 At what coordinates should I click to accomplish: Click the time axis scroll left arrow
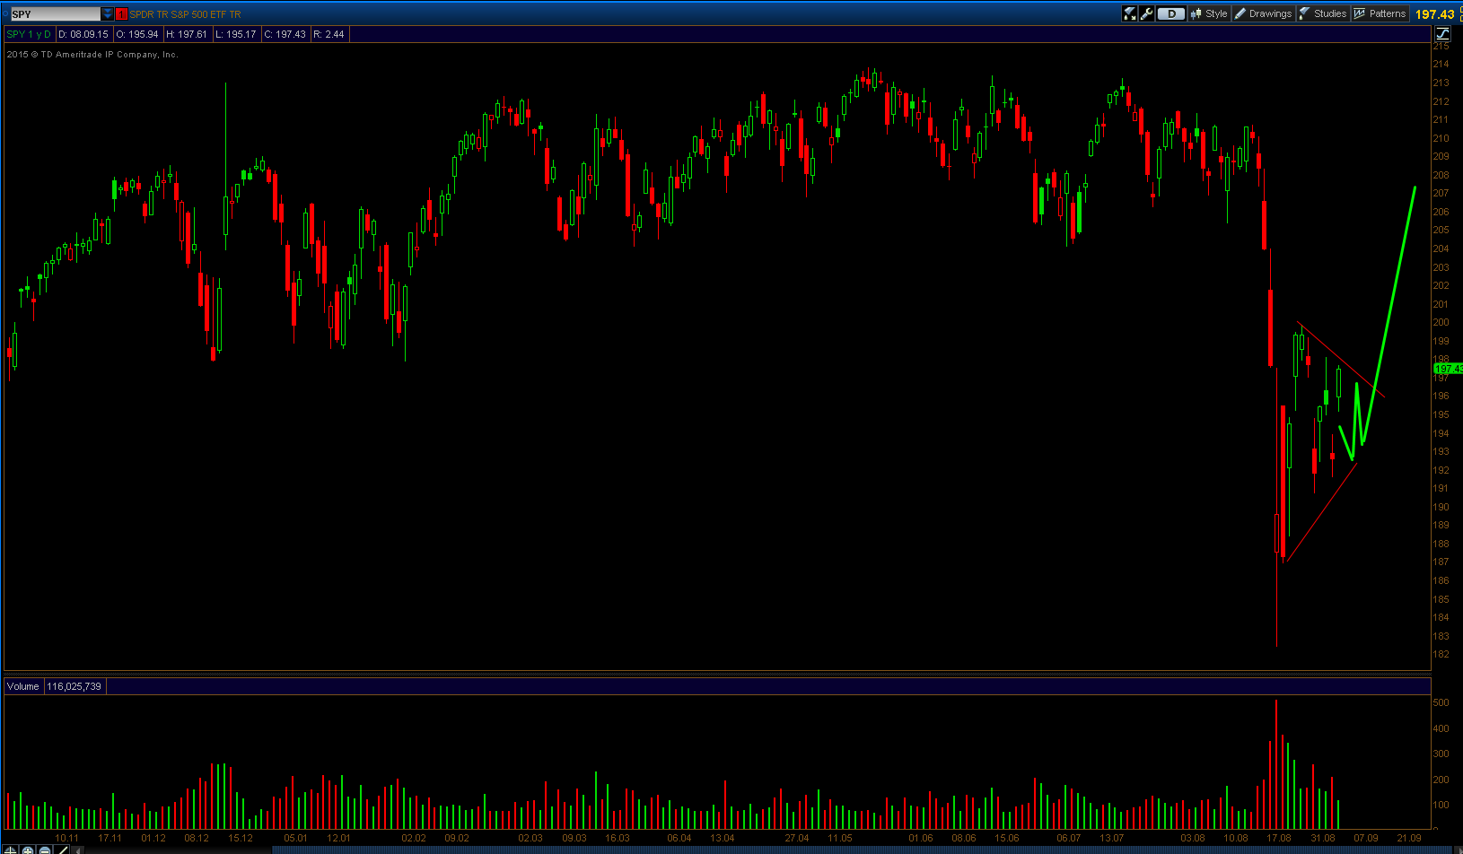point(78,850)
